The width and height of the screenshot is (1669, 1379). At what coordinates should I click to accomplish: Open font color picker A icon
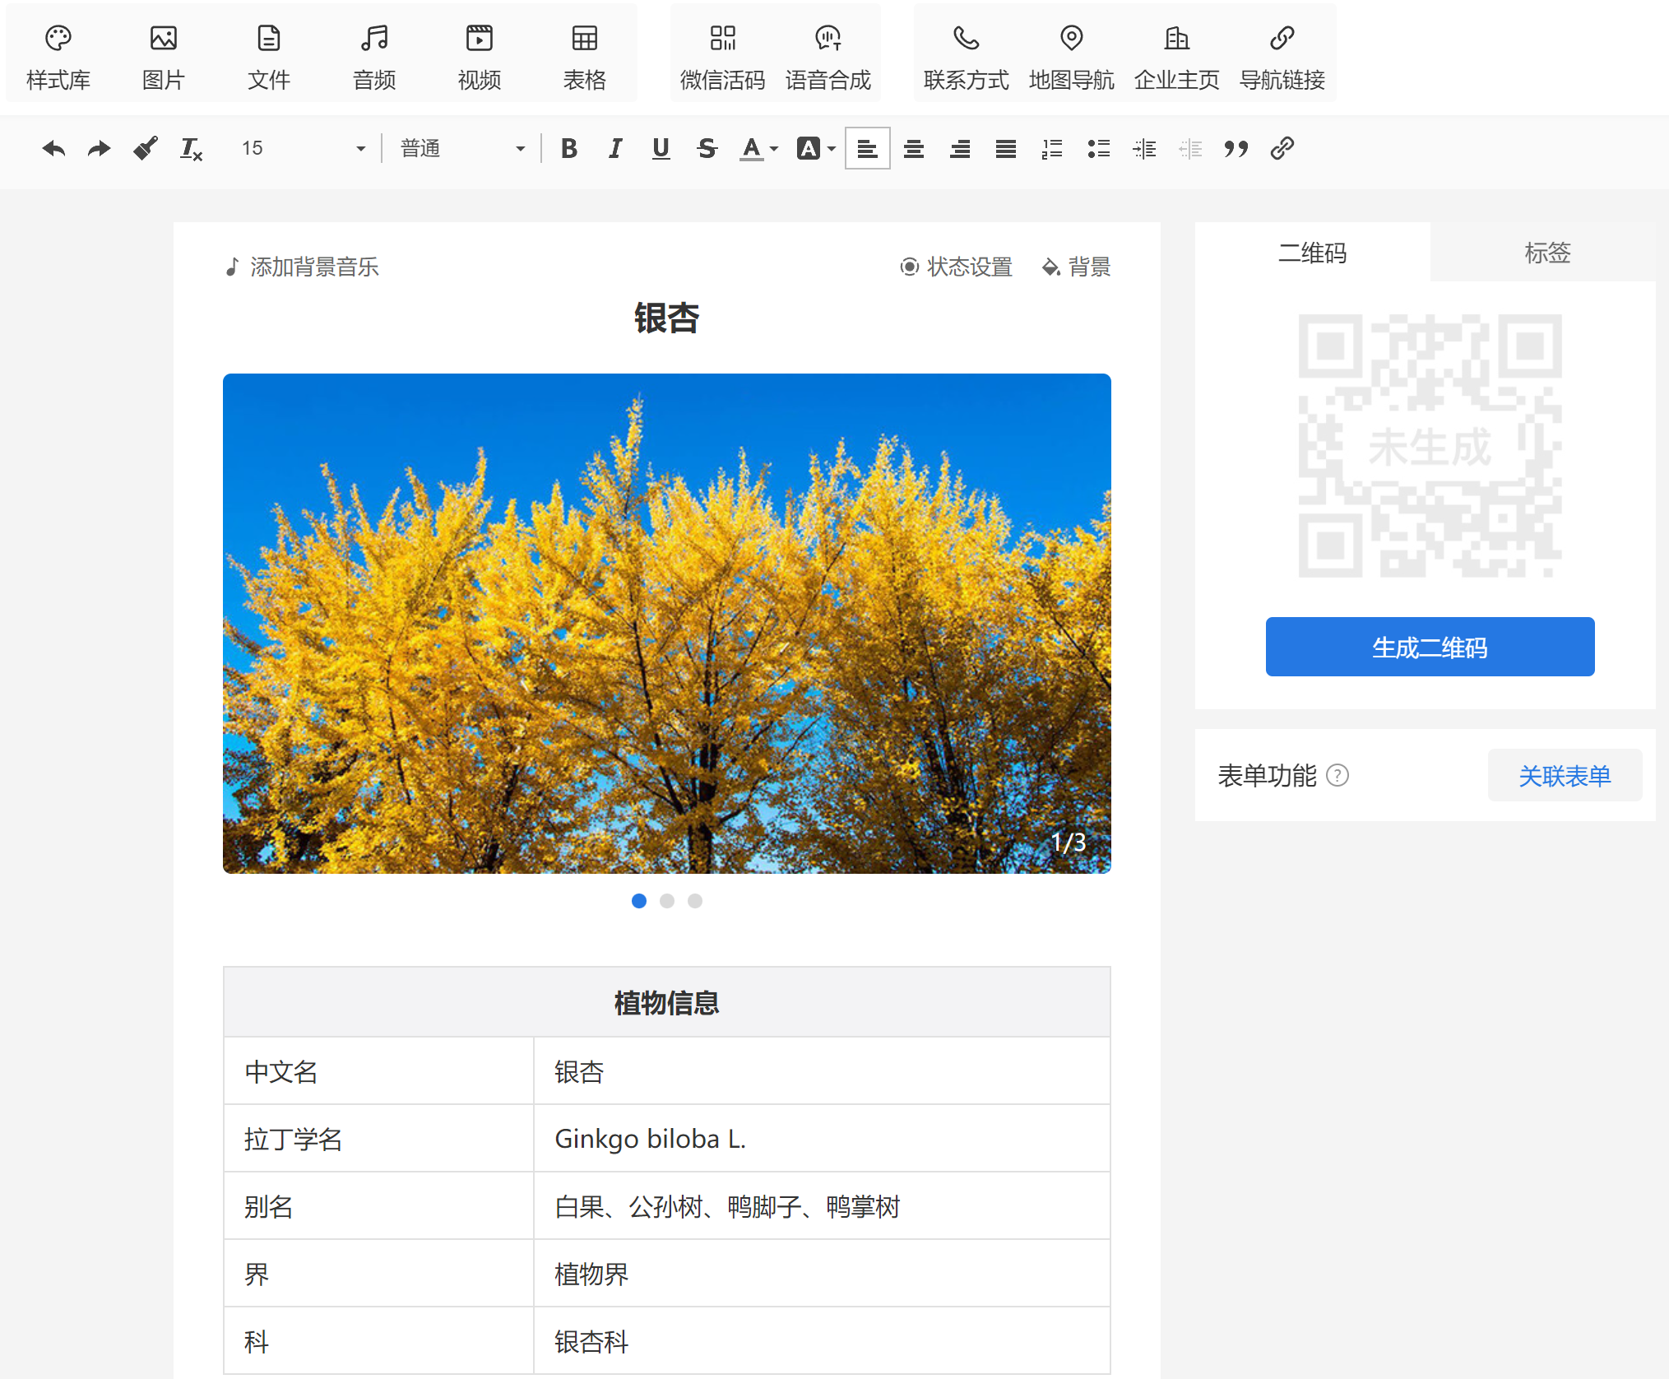click(x=751, y=149)
